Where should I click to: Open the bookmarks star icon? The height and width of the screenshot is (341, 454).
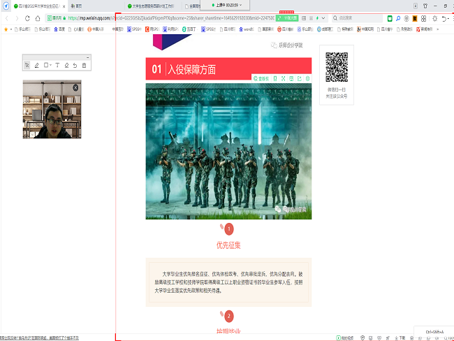6,29
